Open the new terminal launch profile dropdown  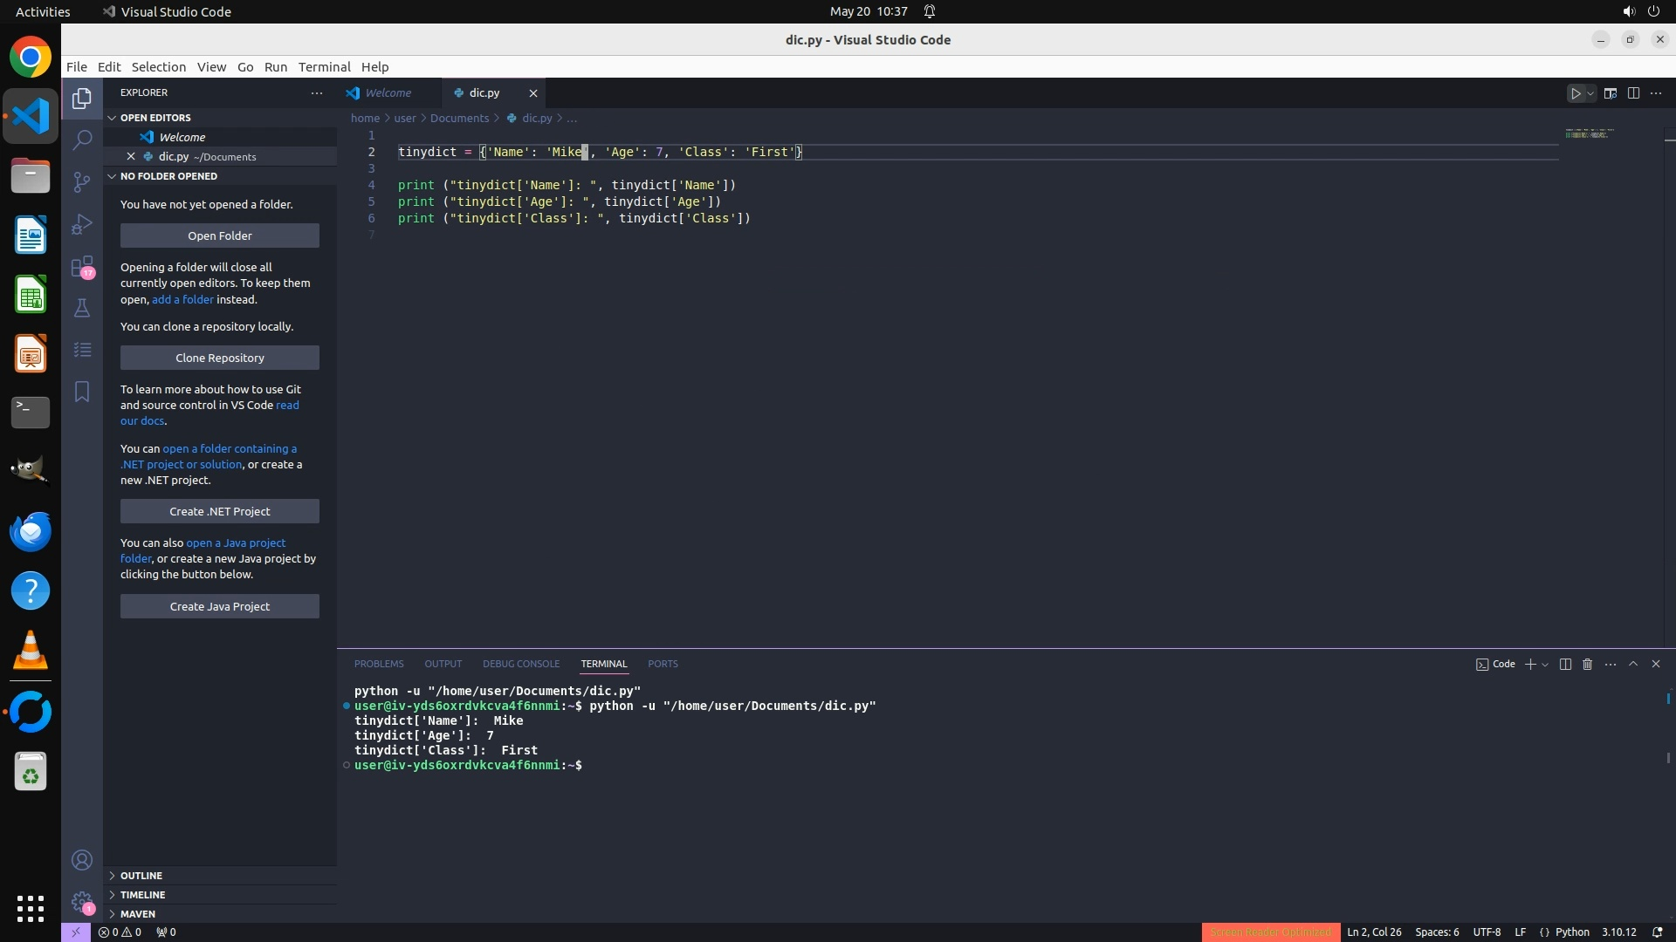(1545, 665)
